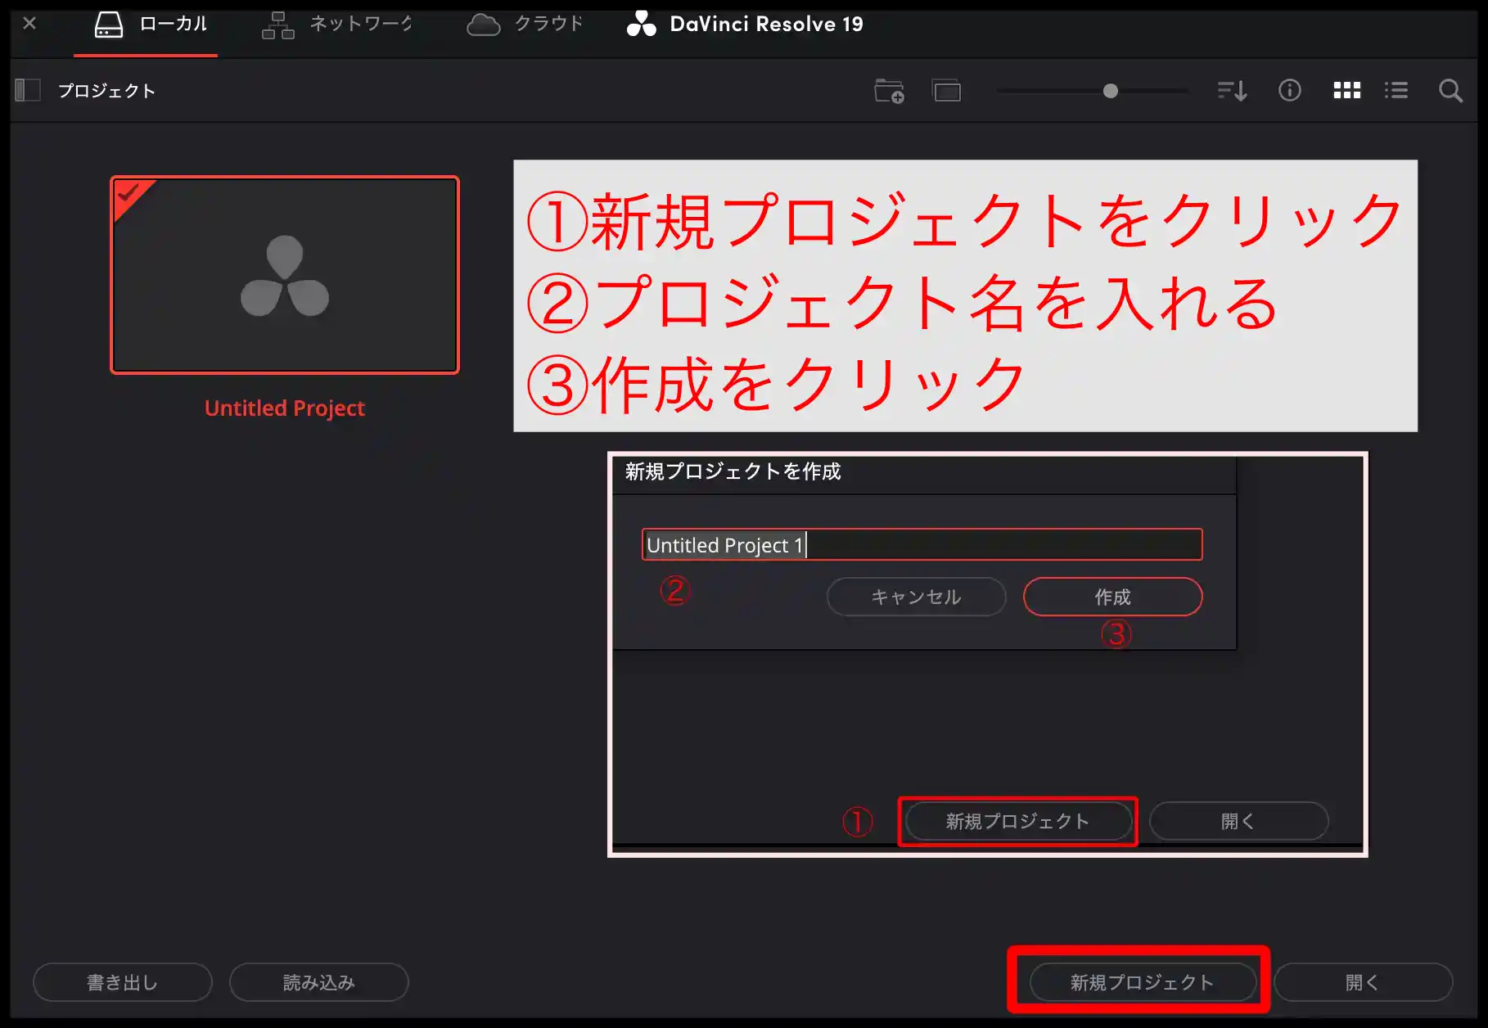Screen dimensions: 1488x1028
Task: Click the DaVinci Resolve logo icon
Action: pyautogui.click(x=643, y=23)
